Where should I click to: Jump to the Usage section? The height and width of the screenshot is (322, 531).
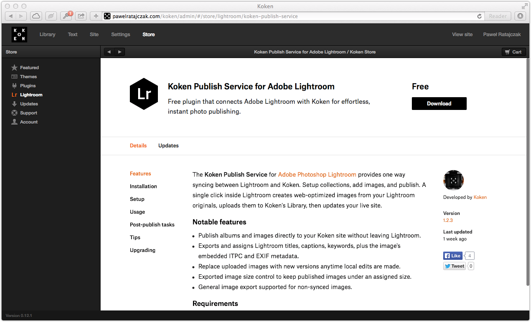point(137,212)
